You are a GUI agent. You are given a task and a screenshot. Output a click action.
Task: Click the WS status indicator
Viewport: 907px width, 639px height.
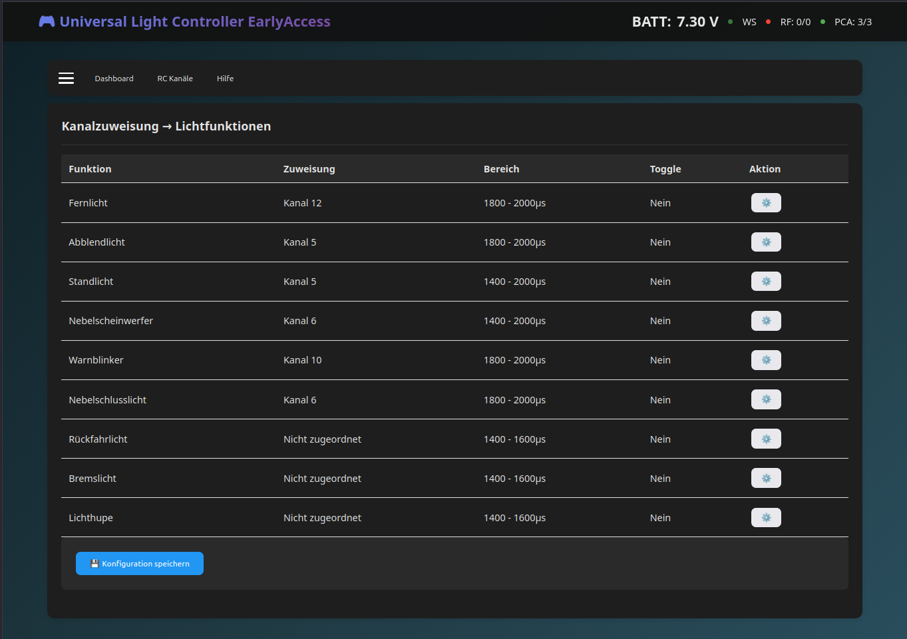[749, 22]
